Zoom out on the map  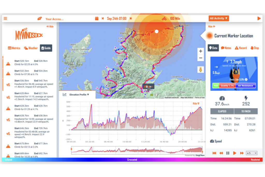click(201, 58)
